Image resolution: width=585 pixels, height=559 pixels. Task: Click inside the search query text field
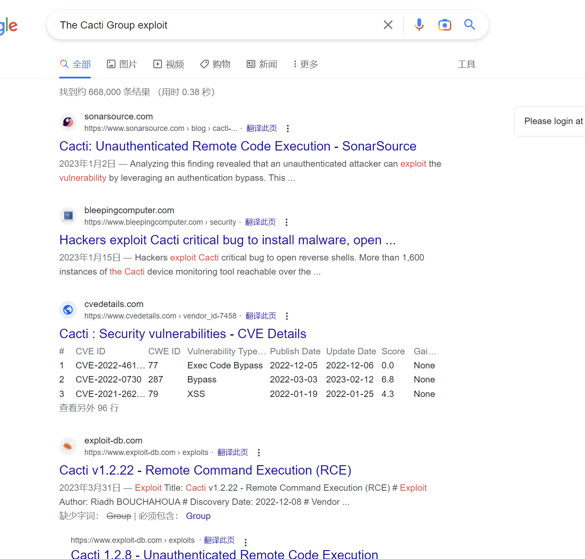[x=213, y=25]
